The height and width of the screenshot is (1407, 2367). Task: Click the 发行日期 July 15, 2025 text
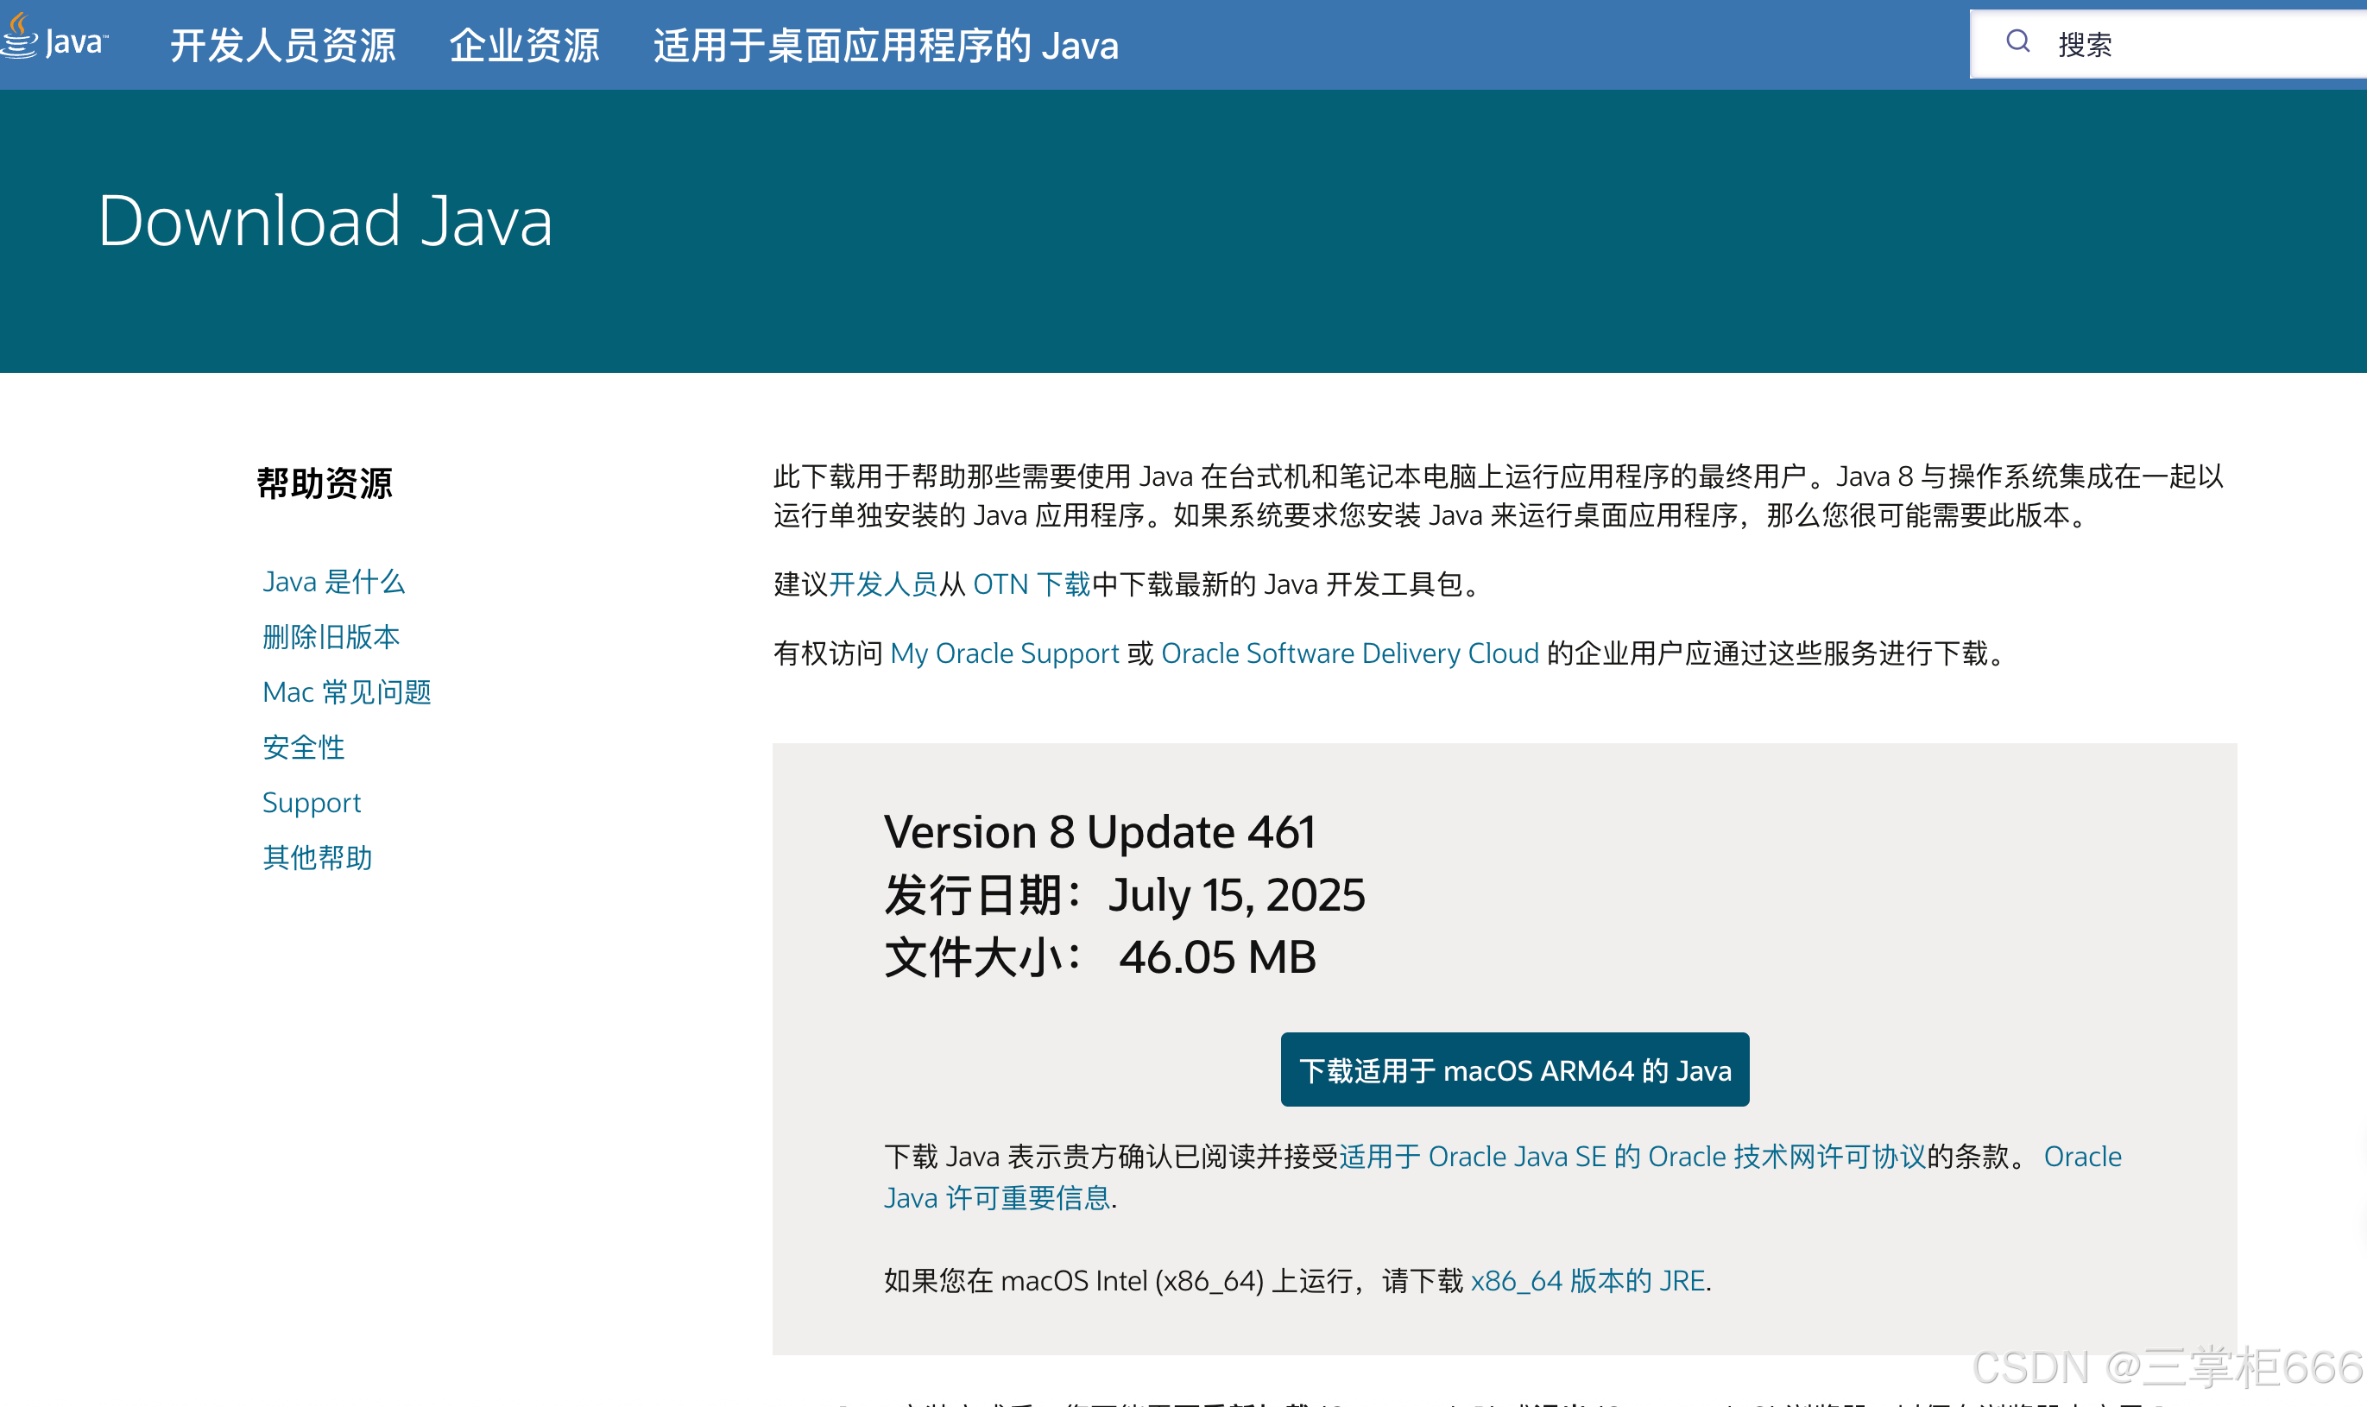click(1124, 895)
